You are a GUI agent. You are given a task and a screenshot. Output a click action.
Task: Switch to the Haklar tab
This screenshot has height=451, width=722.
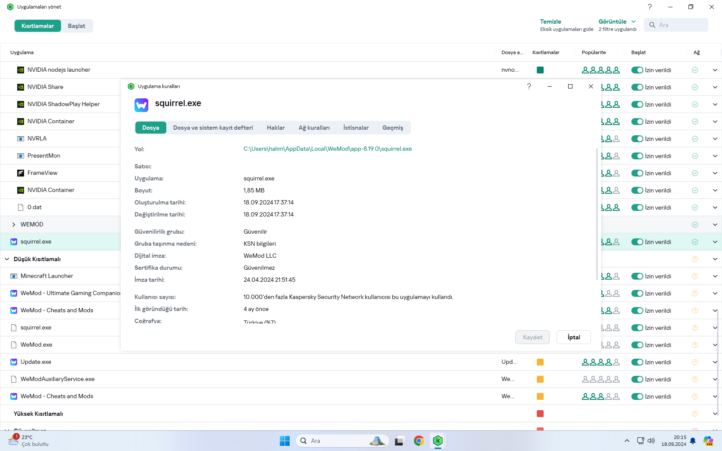[x=276, y=128]
